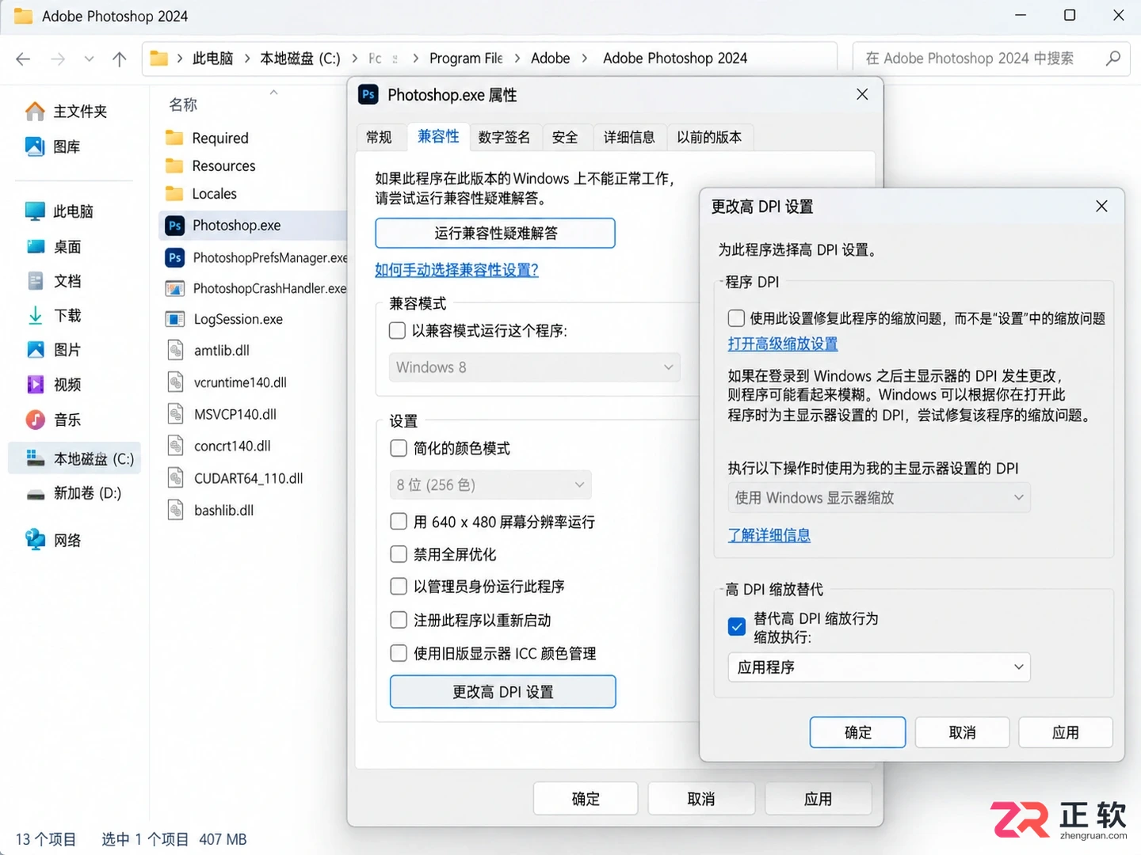Check 以管理员身份运行此程序
The width and height of the screenshot is (1141, 855).
pyautogui.click(x=399, y=587)
